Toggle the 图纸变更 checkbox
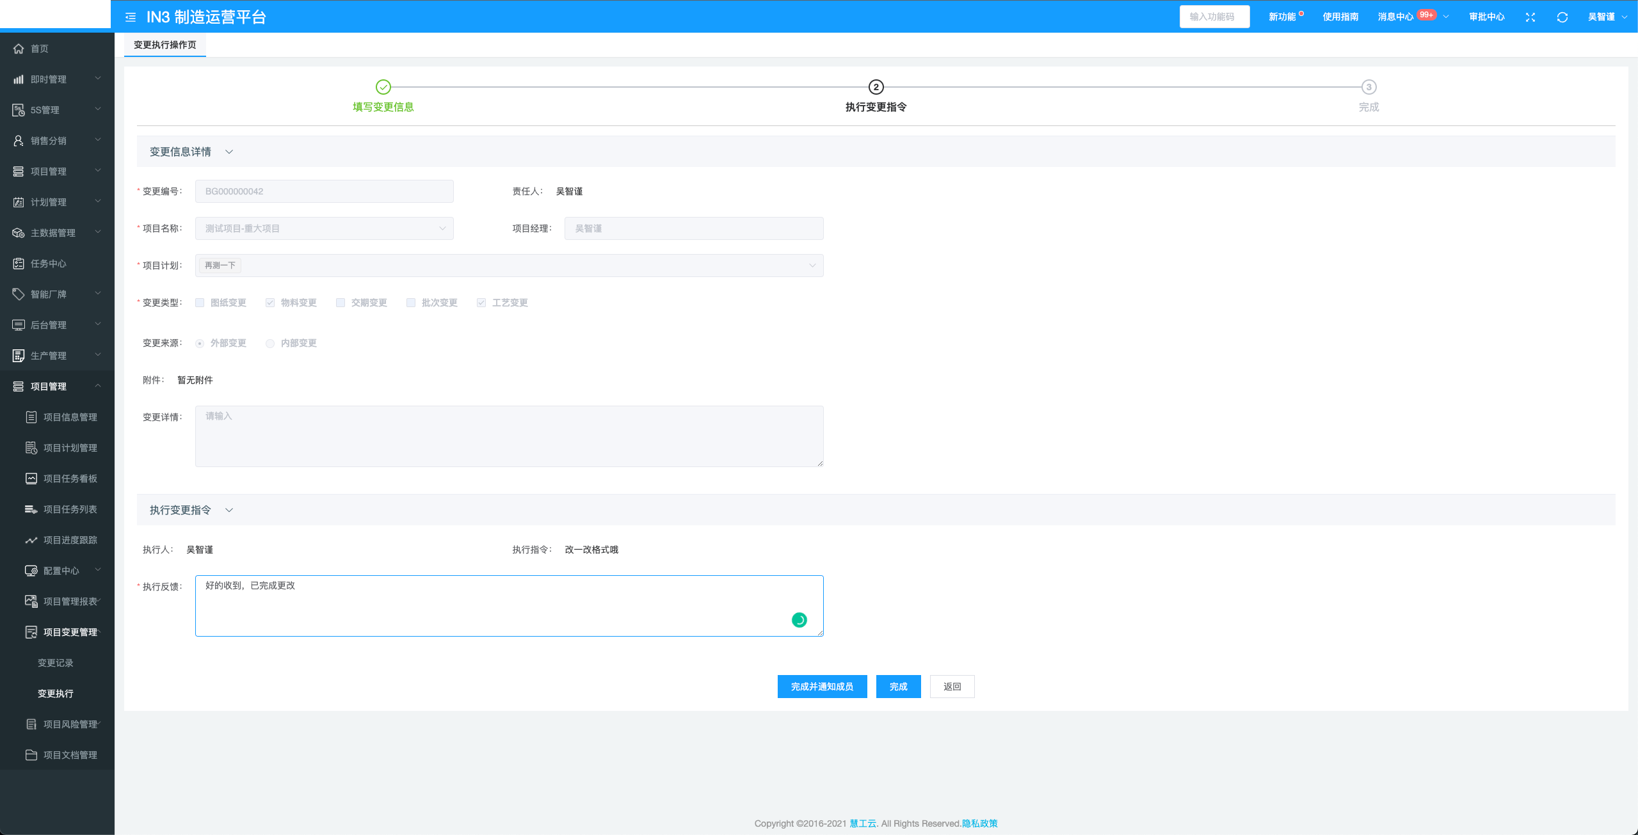Viewport: 1638px width, 835px height. (200, 303)
